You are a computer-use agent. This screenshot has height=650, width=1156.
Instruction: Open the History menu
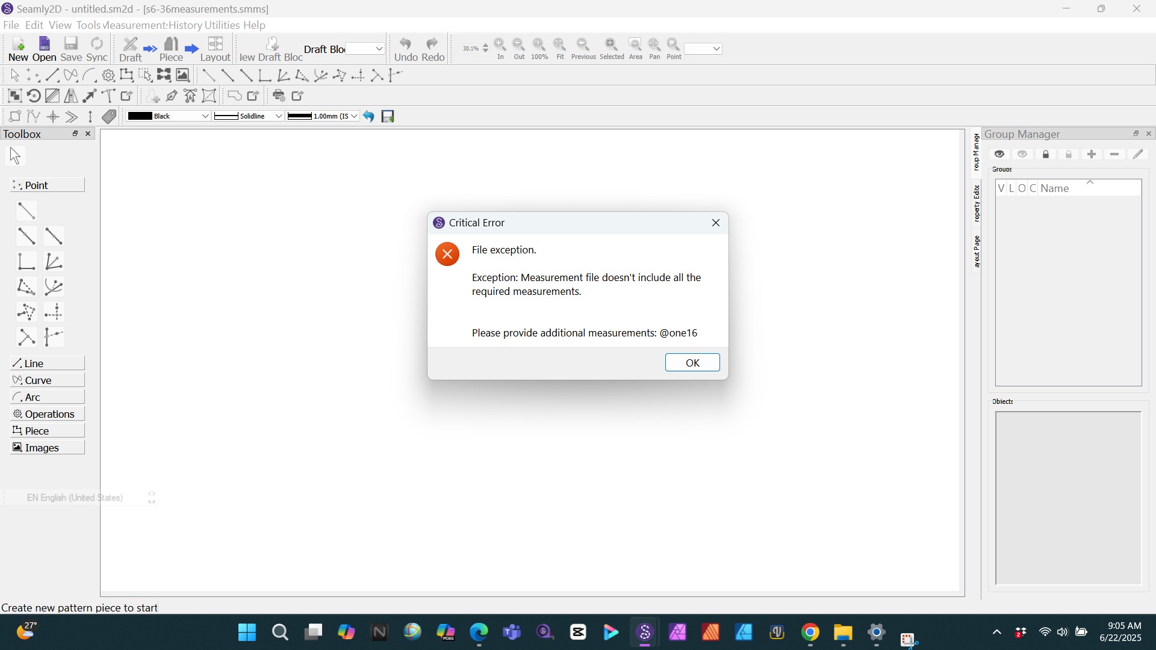[185, 25]
